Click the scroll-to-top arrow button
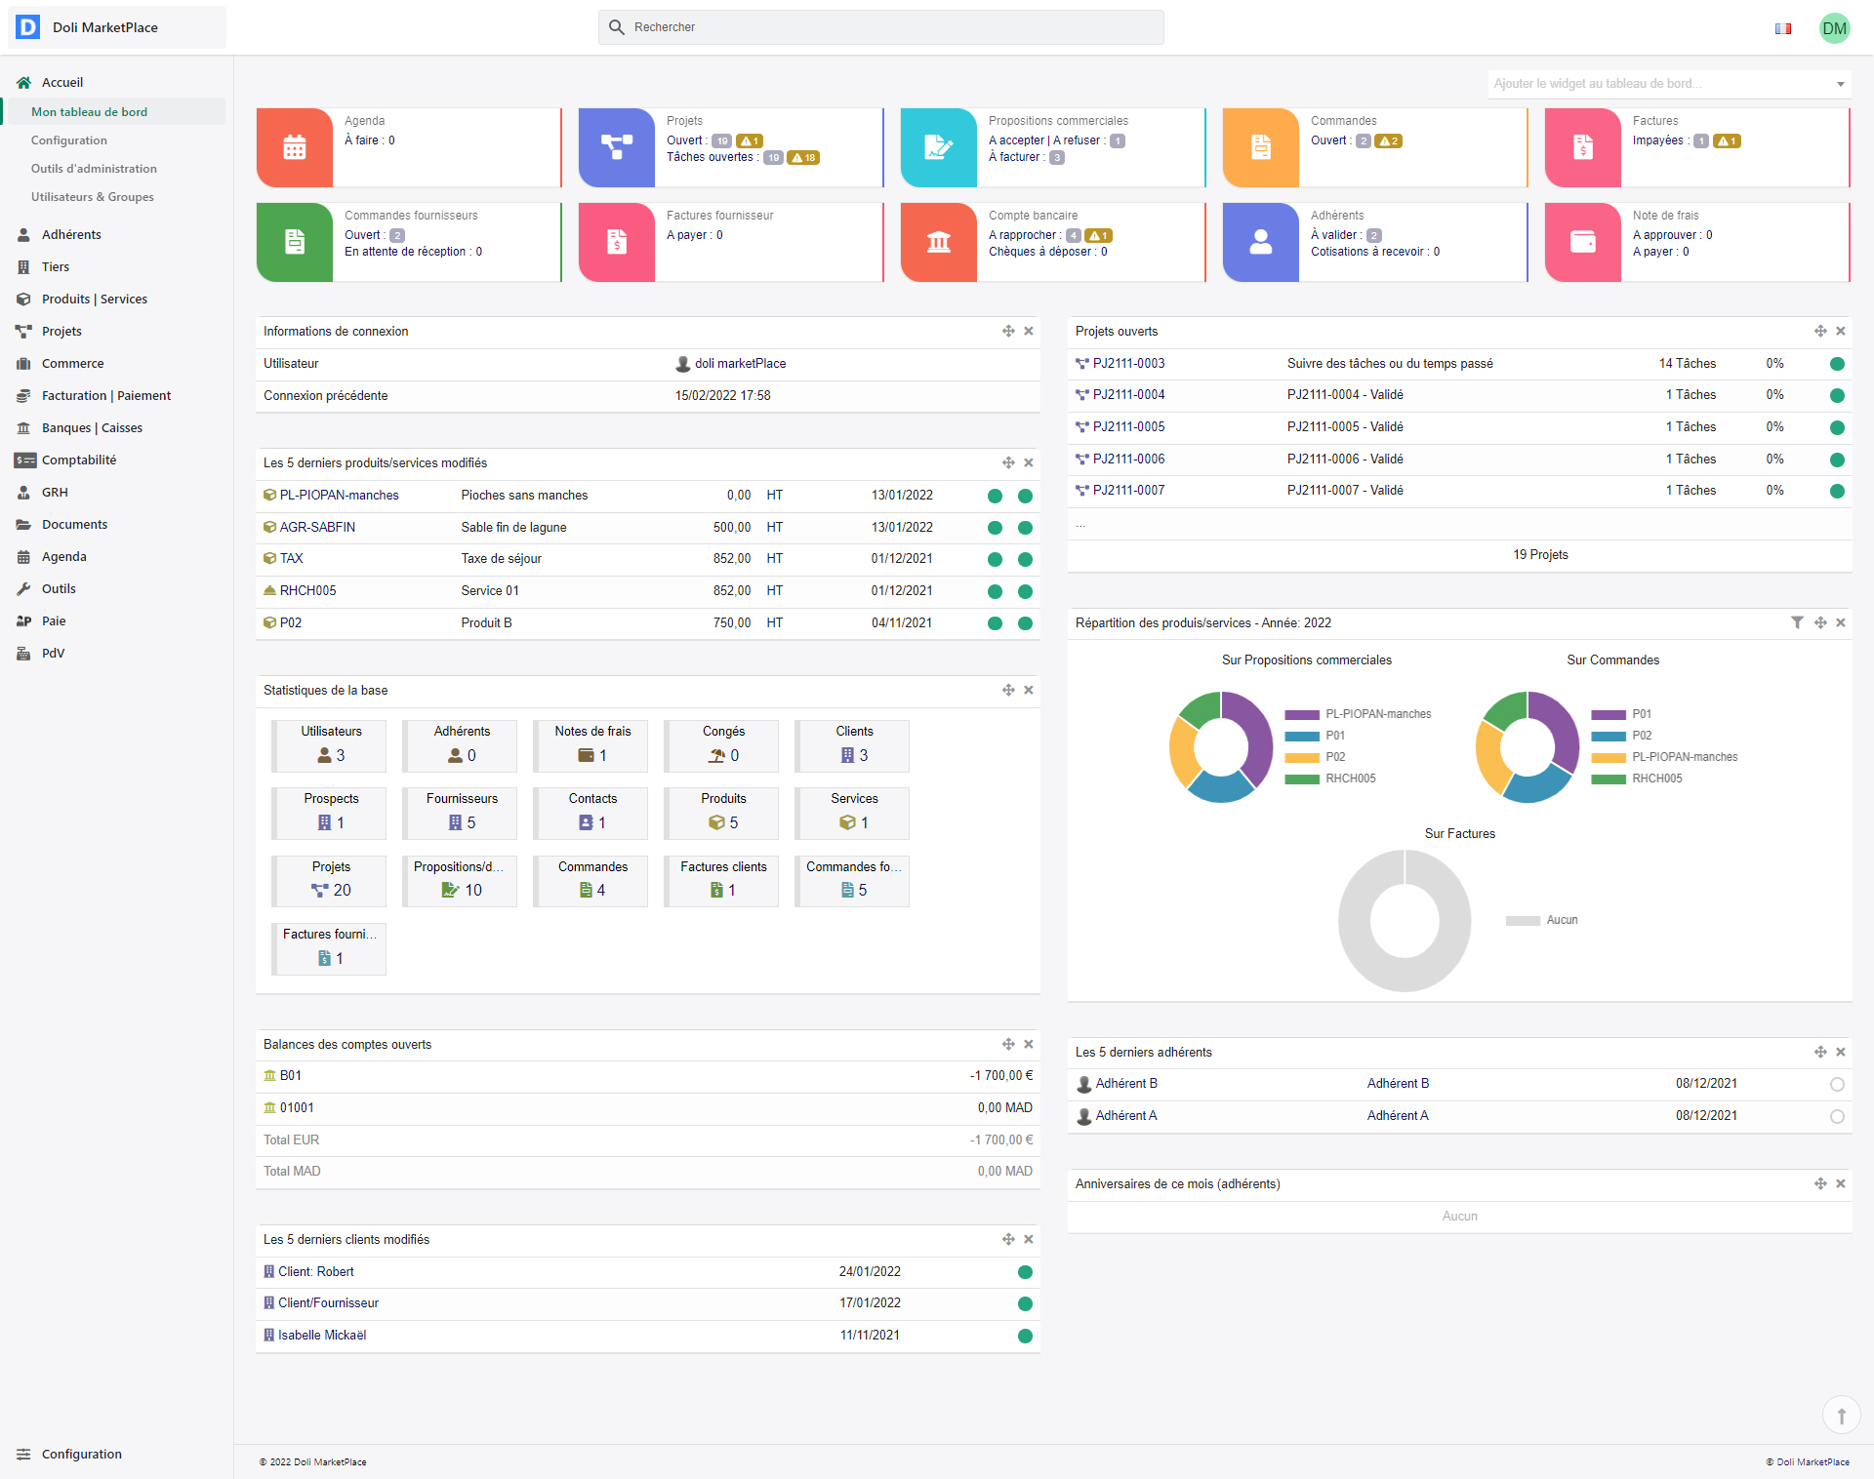Image resolution: width=1874 pixels, height=1479 pixels. pyautogui.click(x=1841, y=1415)
